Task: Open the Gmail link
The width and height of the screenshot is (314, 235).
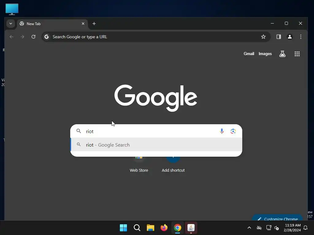Action: click(249, 54)
